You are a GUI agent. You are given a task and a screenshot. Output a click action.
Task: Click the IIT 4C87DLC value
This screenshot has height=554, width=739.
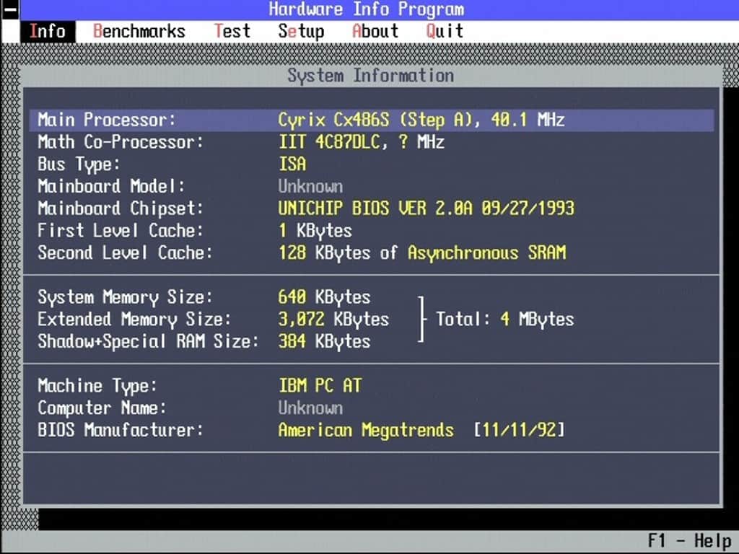[329, 142]
